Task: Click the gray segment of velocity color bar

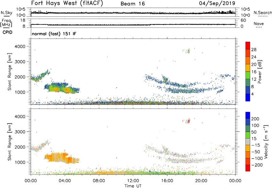Action: (x=248, y=142)
